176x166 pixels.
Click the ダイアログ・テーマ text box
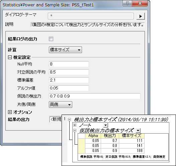click(91, 16)
